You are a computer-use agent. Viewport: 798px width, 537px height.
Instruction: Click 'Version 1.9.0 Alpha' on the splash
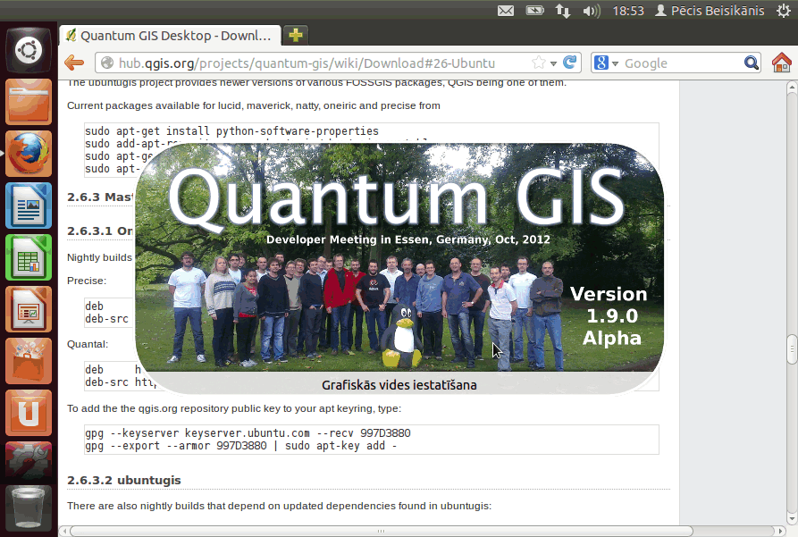point(609,316)
